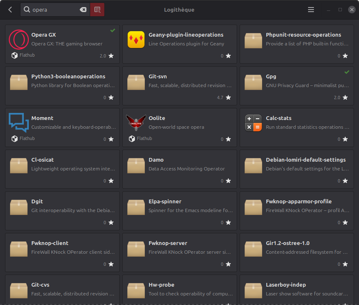Click 'Line Operations plugin for Geany' text

click(x=186, y=44)
